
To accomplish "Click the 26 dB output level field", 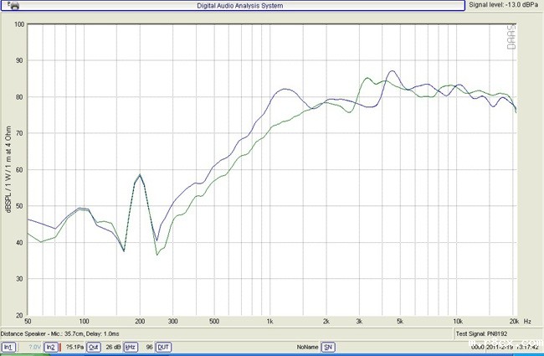I will (112, 347).
